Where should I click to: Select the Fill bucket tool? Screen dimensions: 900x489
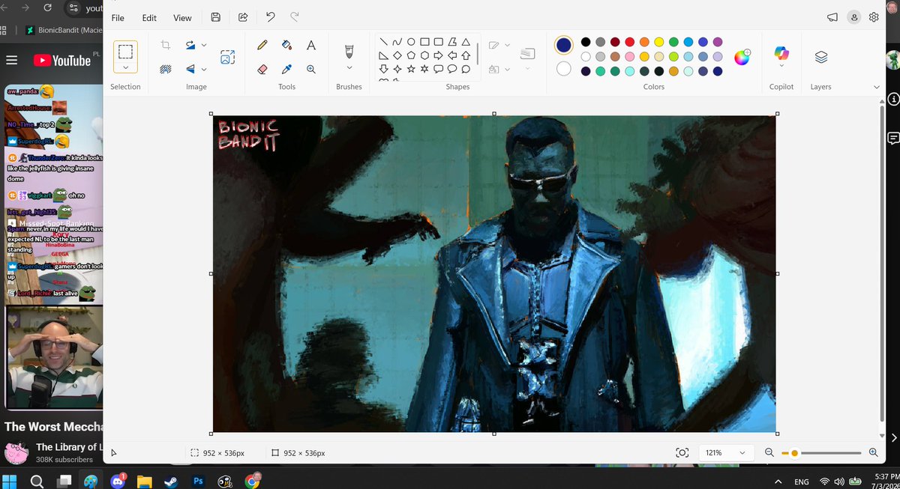pyautogui.click(x=286, y=45)
